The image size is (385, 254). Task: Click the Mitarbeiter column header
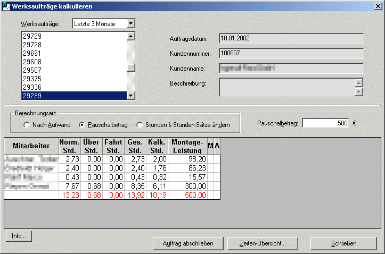31,146
